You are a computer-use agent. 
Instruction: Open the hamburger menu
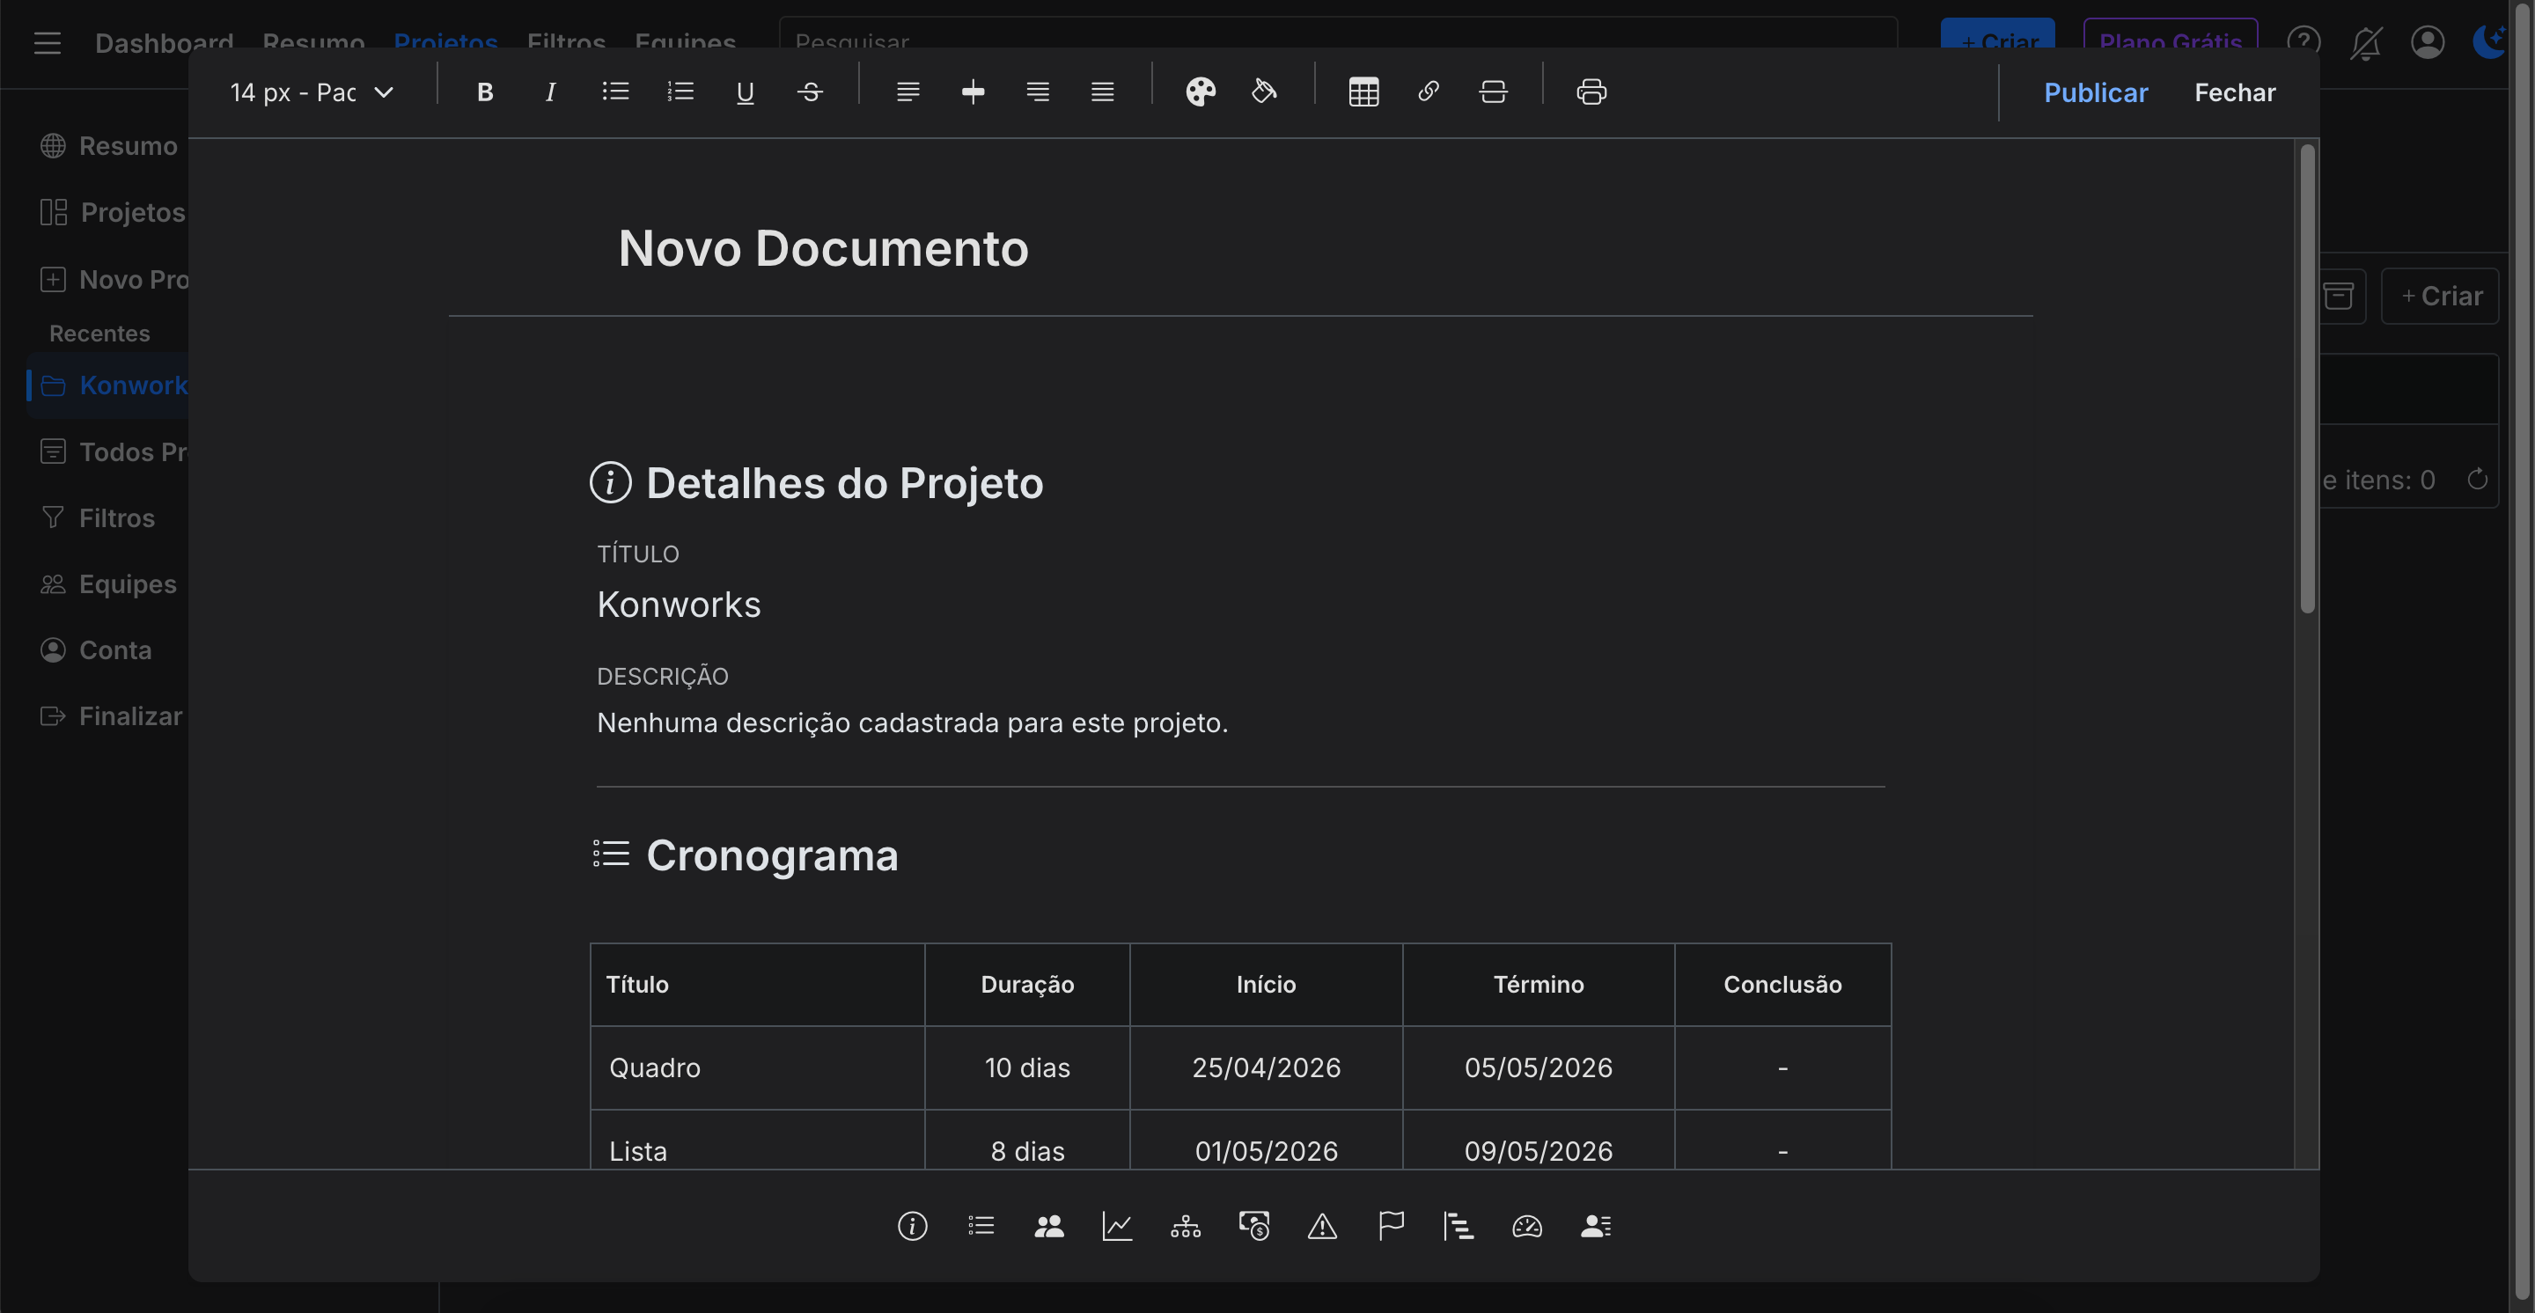[x=48, y=43]
